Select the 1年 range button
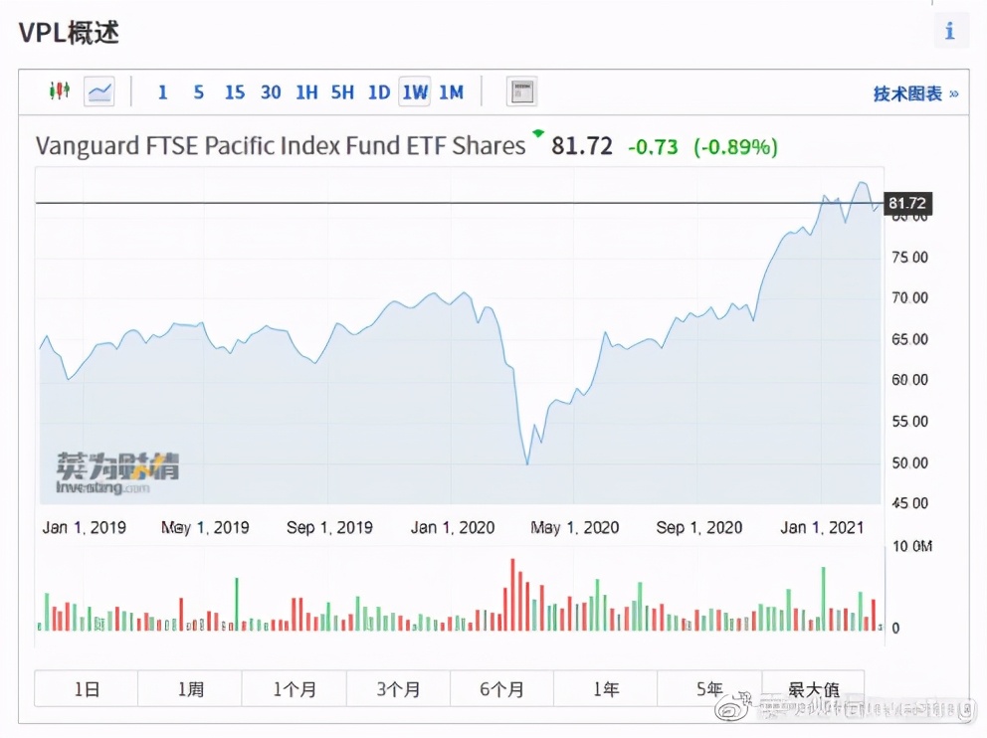987x738 pixels. coord(605,688)
